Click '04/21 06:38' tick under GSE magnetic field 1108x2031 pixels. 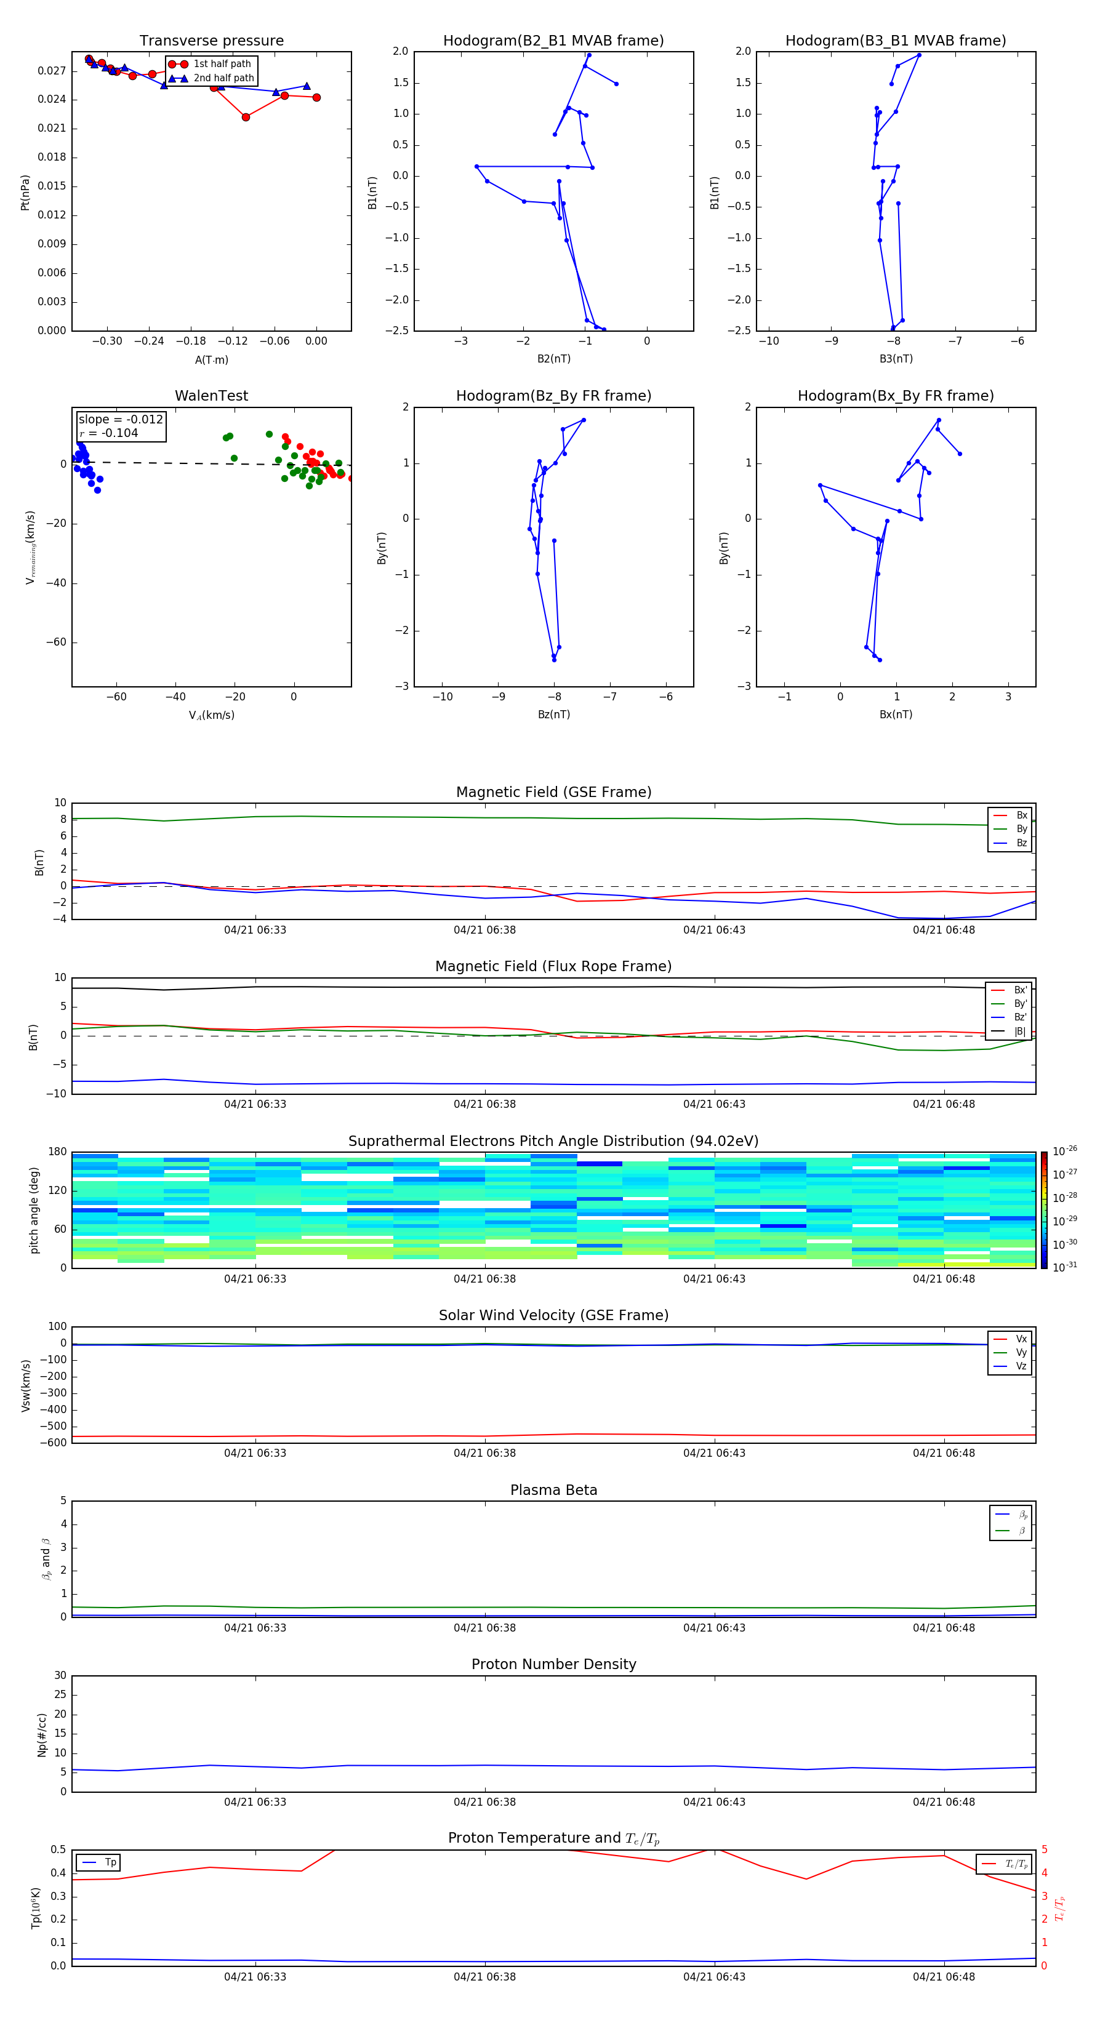(484, 931)
